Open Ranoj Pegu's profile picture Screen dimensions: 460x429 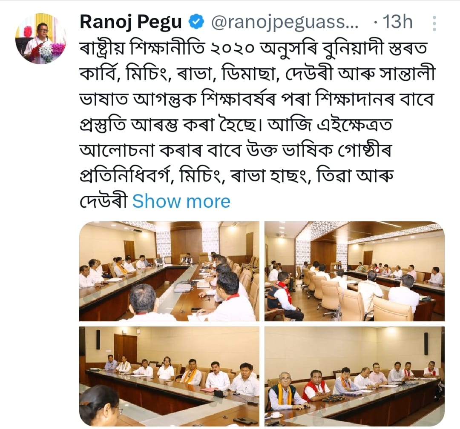[x=41, y=38]
